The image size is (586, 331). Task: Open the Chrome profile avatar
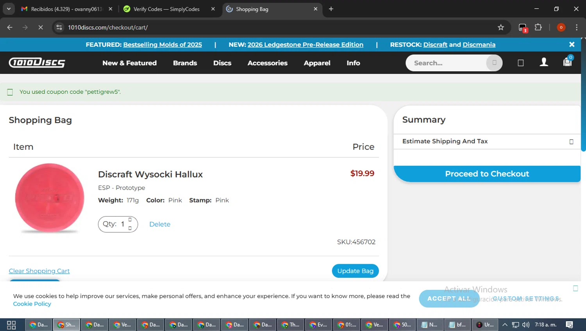[x=561, y=27]
